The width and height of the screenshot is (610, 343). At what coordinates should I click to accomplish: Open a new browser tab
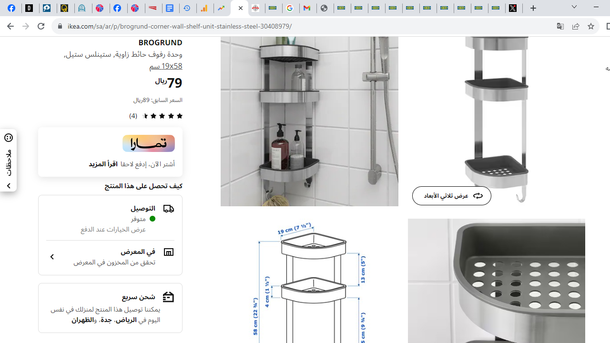tap(533, 8)
